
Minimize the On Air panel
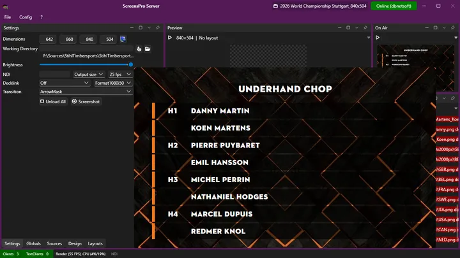tap(427, 28)
